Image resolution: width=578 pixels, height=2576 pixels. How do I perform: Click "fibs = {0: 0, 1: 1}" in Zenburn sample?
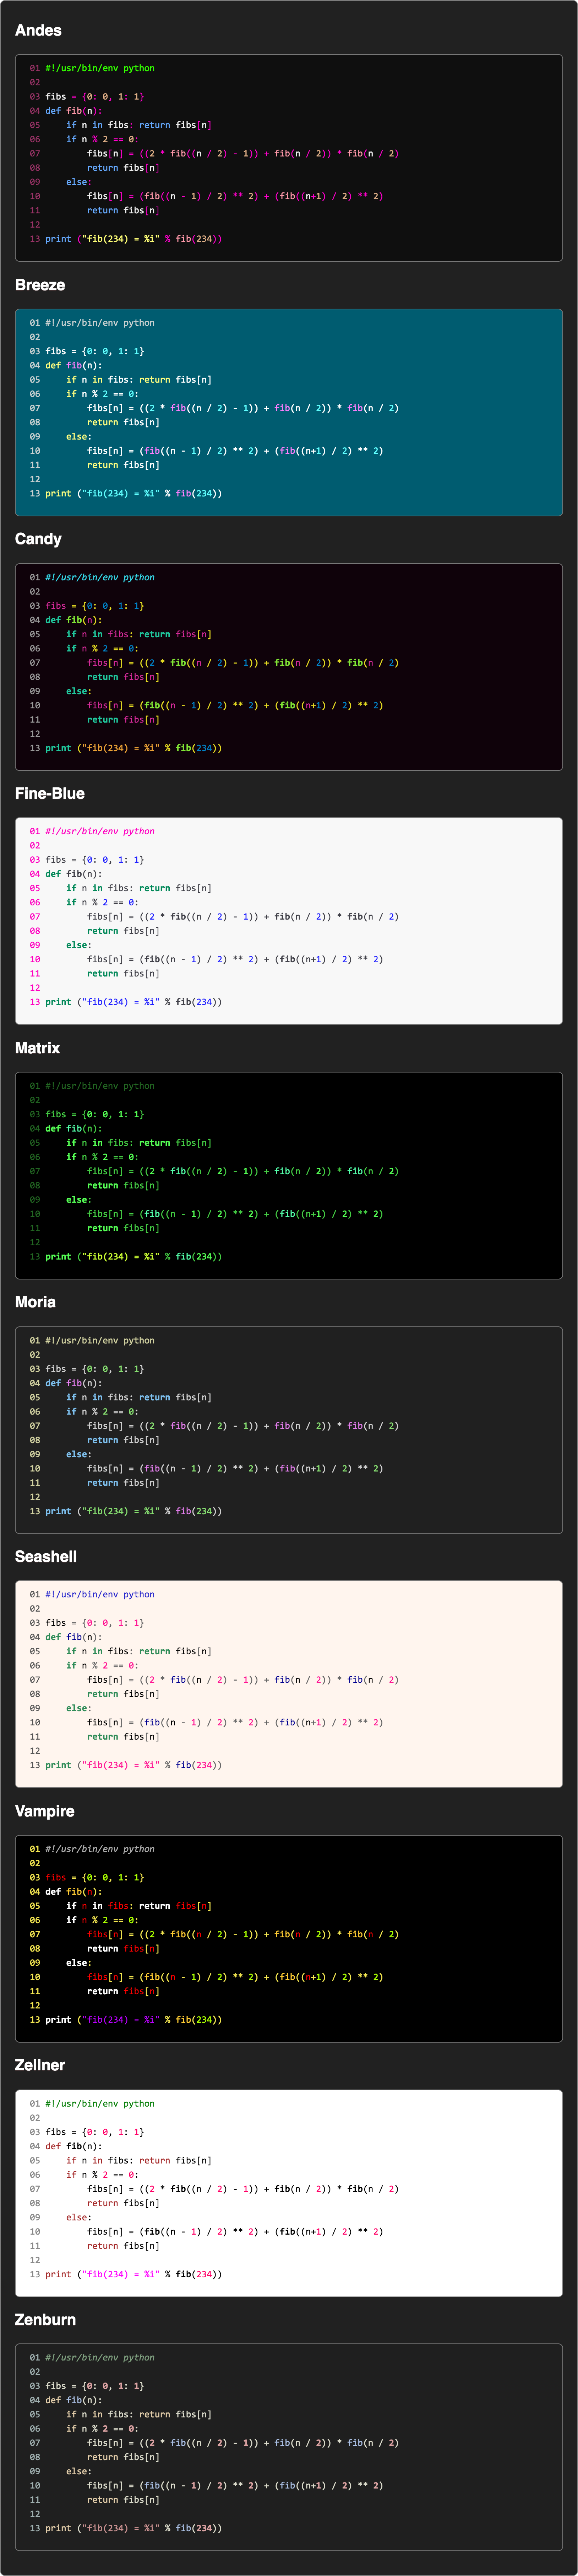tap(95, 2386)
